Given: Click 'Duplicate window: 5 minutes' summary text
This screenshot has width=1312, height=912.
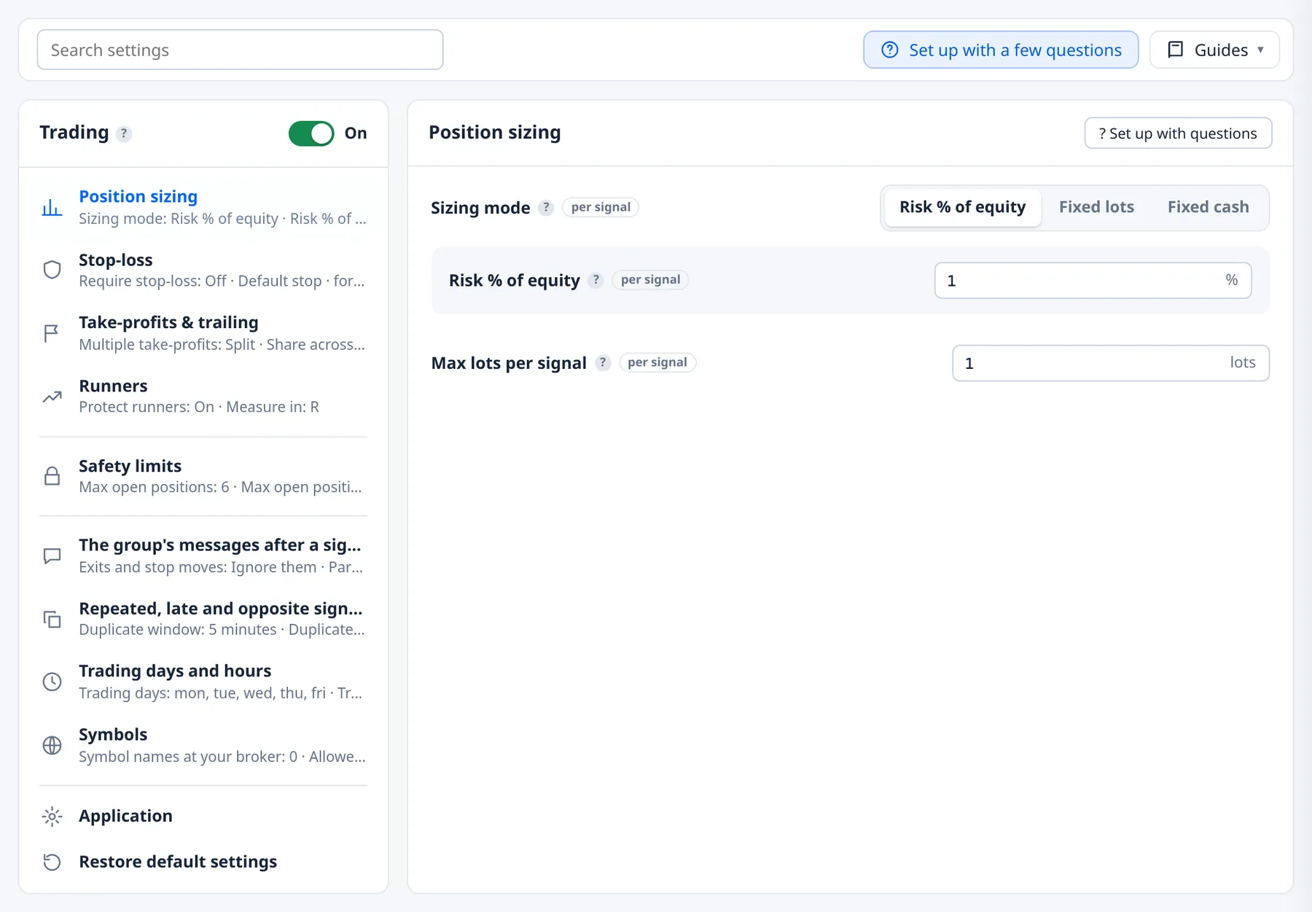Looking at the screenshot, I should [178, 630].
